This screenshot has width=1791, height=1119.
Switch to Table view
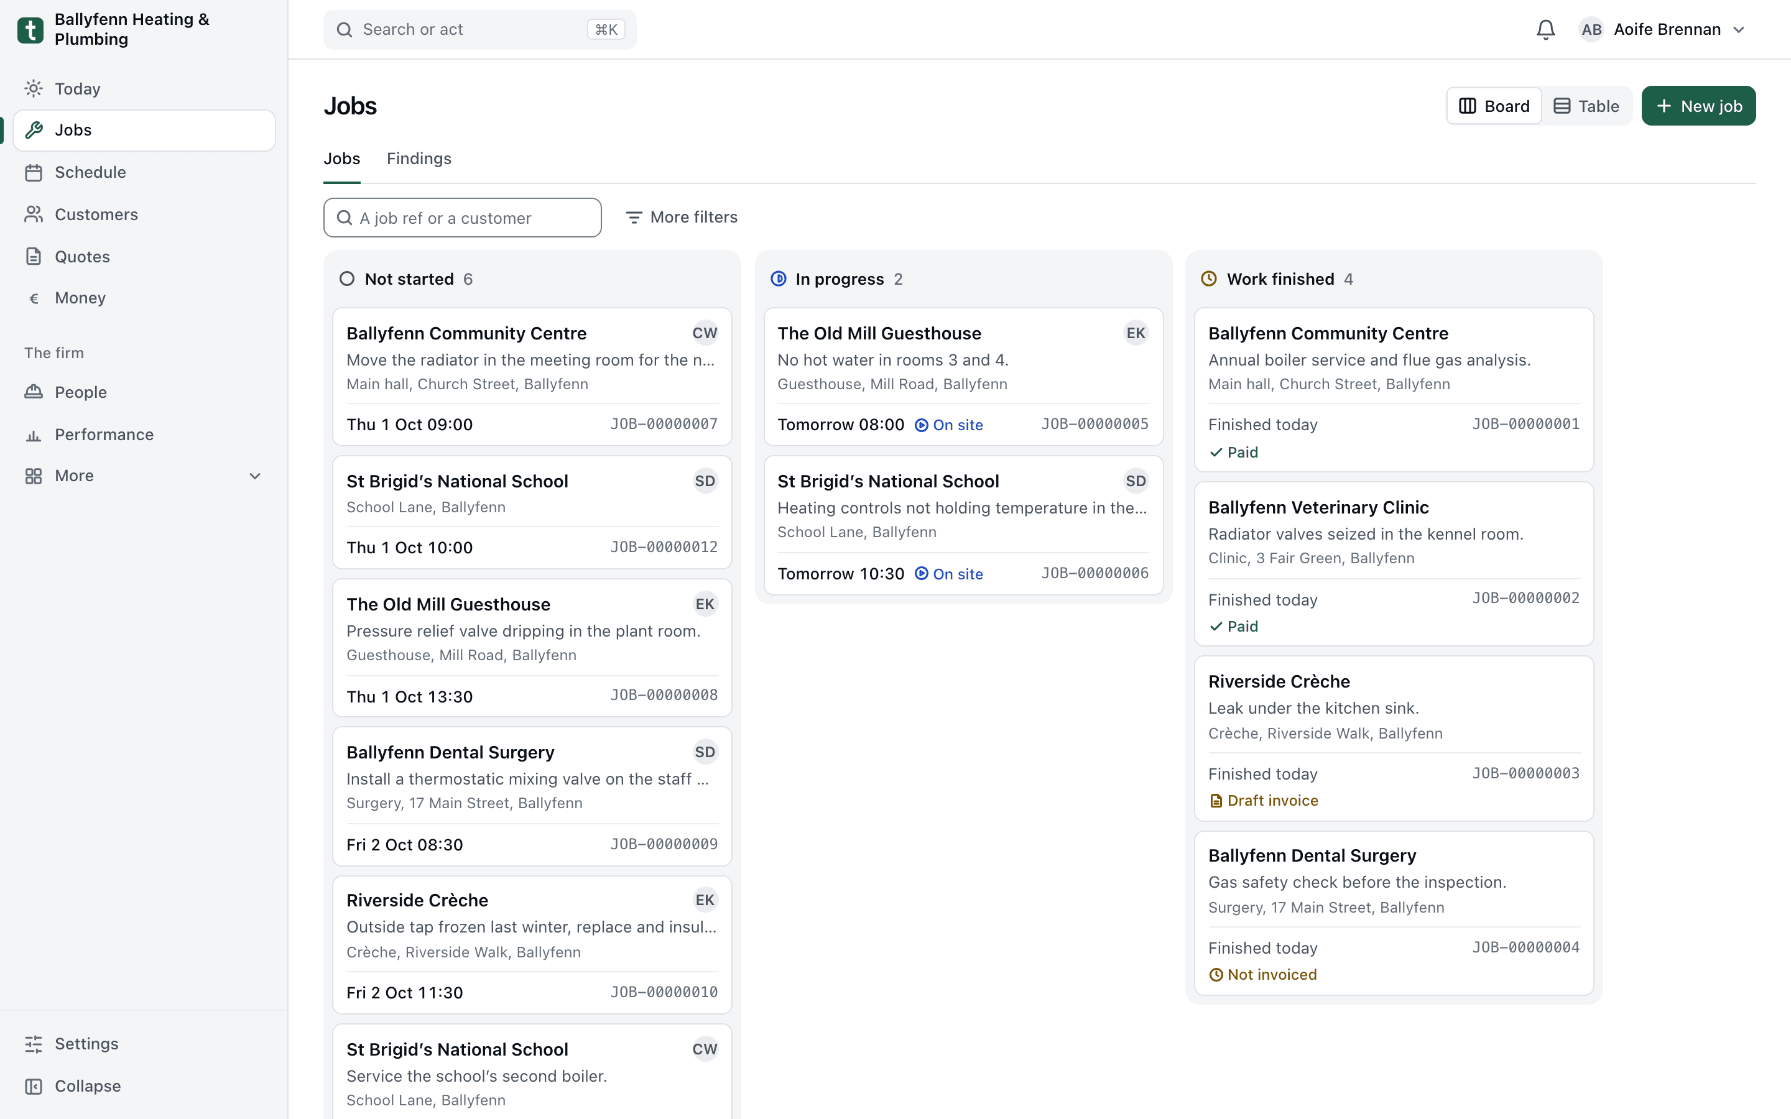1586,106
